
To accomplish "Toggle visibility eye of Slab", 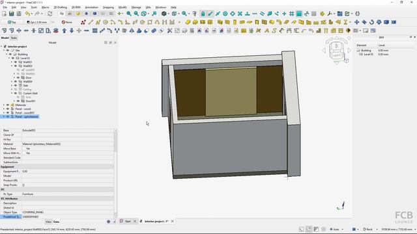I will [x=16, y=85].
